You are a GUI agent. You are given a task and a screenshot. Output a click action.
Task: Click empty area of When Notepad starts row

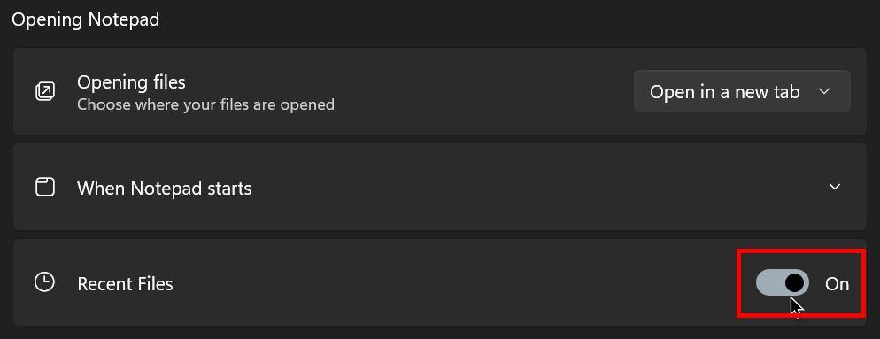506,187
